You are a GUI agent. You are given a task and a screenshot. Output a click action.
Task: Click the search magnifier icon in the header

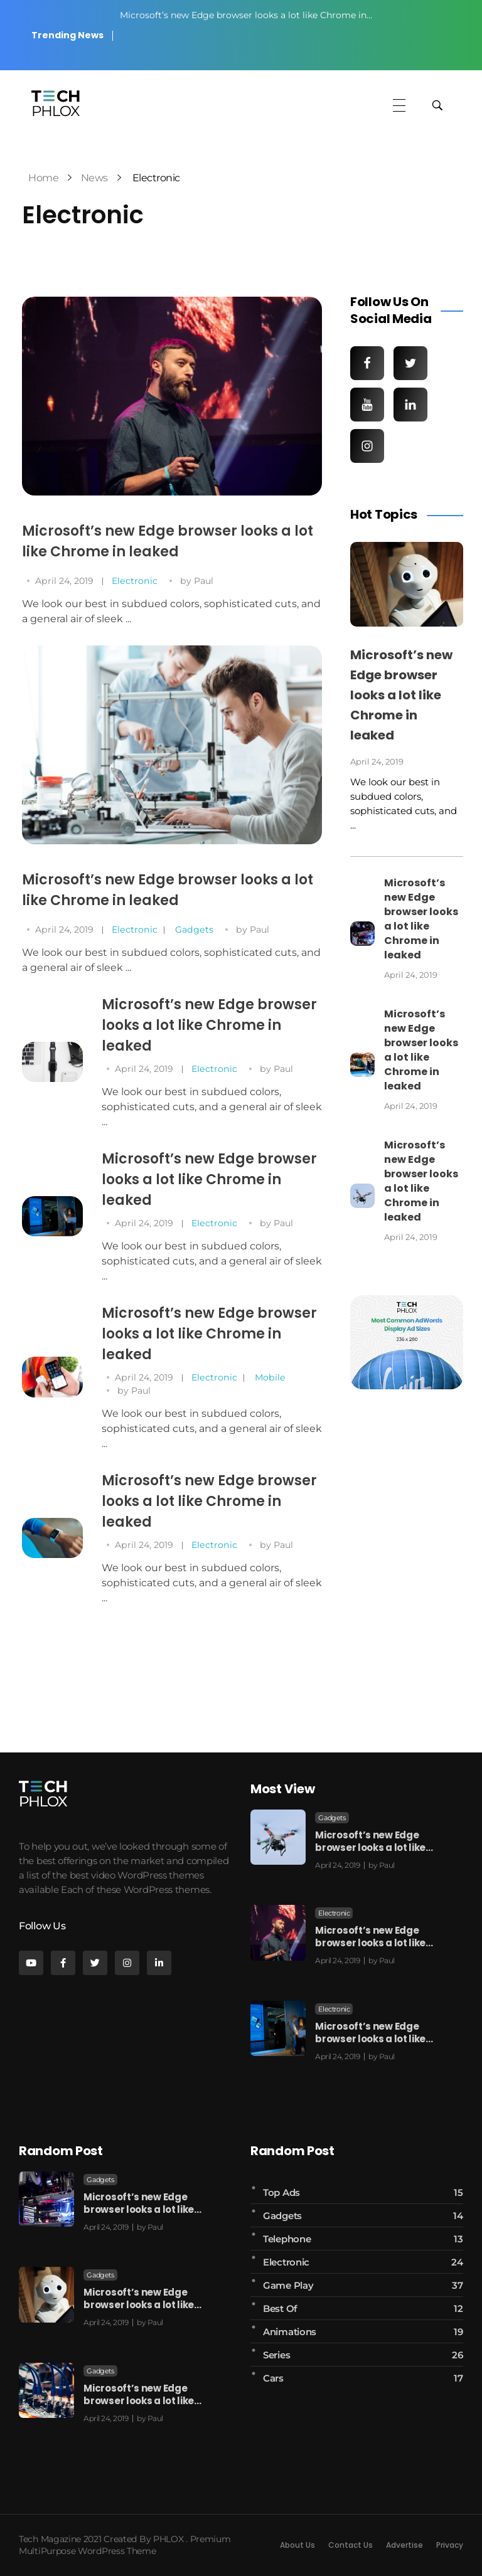(437, 105)
